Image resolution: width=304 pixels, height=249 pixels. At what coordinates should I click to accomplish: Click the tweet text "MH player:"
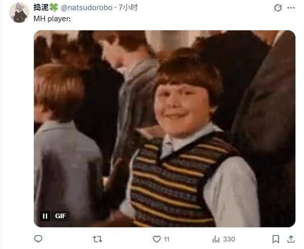[x=52, y=19]
